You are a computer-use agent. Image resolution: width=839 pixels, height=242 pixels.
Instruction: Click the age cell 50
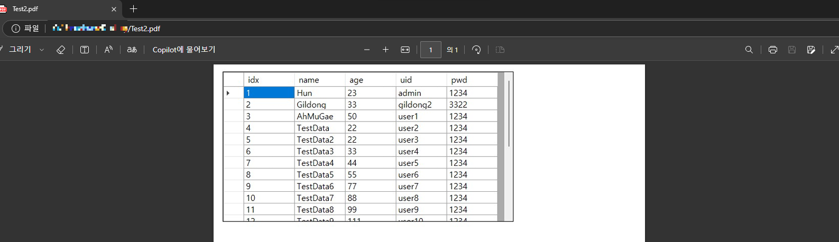tap(371, 116)
